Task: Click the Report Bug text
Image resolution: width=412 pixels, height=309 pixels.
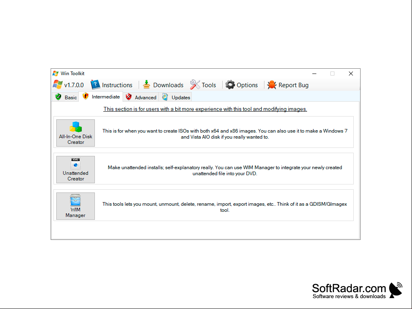Action: click(x=293, y=85)
